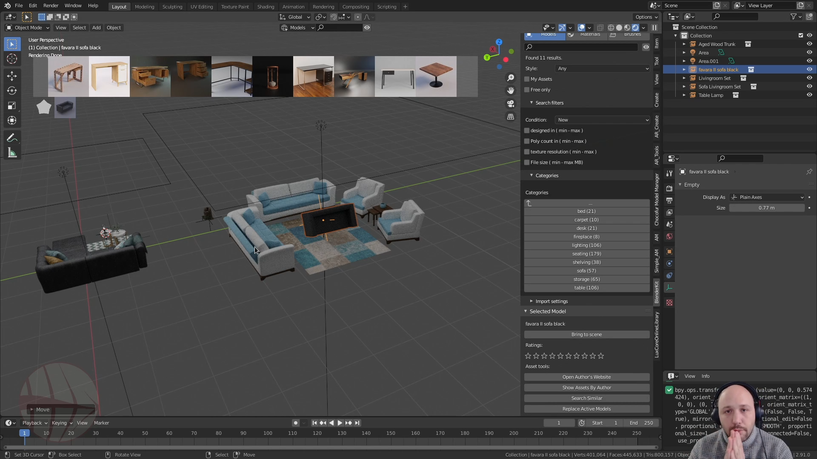Screen dimensions: 817x459
Task: Select the Rotate tool
Action: [x=12, y=91]
